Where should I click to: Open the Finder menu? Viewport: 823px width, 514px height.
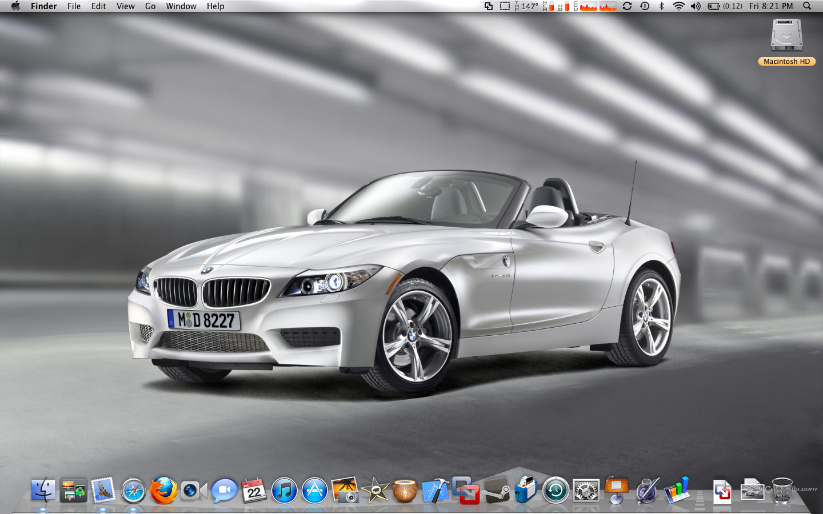[44, 6]
